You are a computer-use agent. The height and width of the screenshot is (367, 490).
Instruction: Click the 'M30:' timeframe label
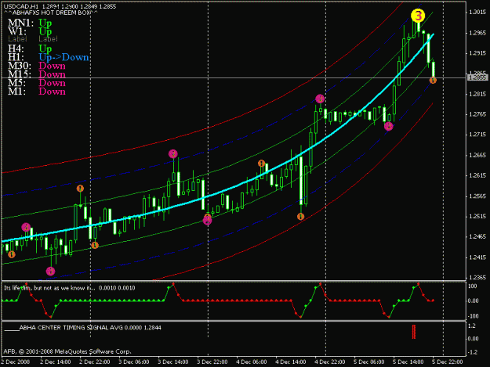[20, 66]
